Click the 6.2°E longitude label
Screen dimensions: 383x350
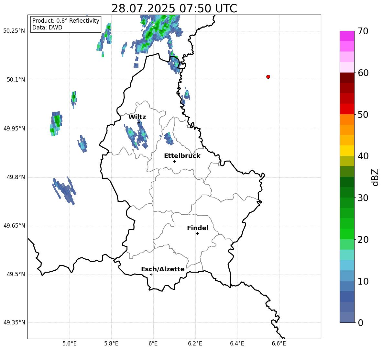195,344
